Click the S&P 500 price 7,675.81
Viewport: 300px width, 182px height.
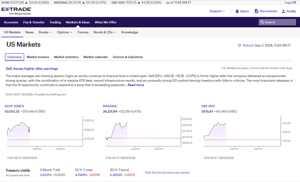[207, 111]
